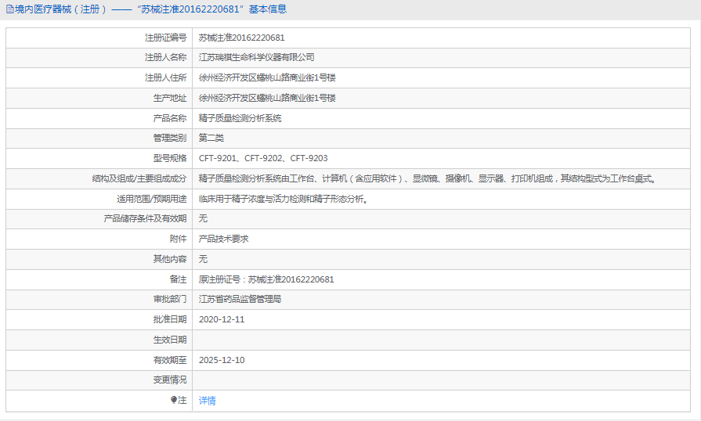This screenshot has height=421, width=701.
Task: Click the 注册人名称 label
Action: click(165, 57)
